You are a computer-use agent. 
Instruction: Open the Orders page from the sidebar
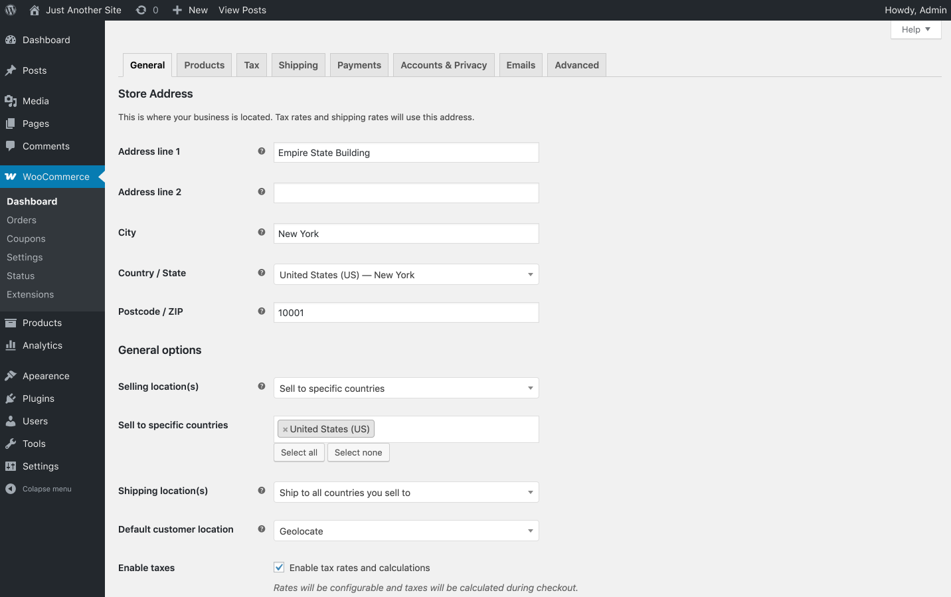(21, 220)
